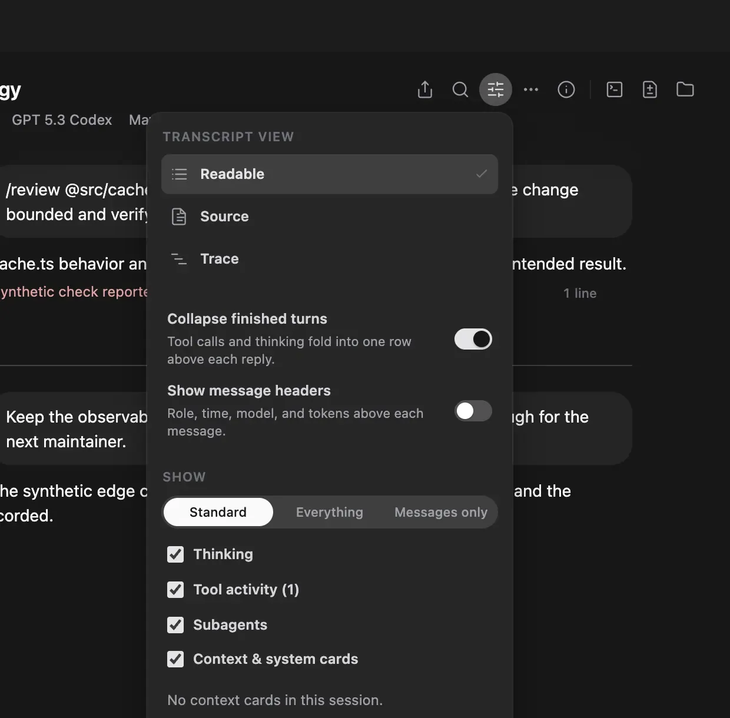730x718 pixels.
Task: Uncheck the Thinking checkbox
Action: pos(175,554)
